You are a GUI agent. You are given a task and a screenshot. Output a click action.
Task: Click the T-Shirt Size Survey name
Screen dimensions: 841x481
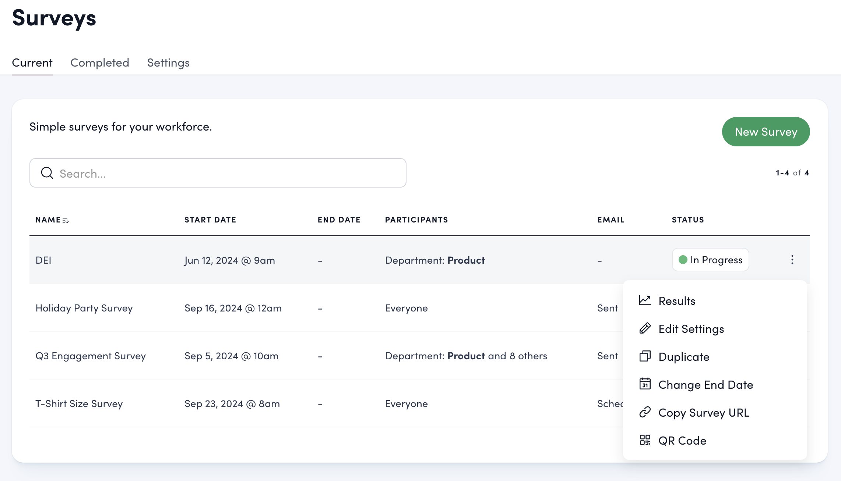(79, 404)
